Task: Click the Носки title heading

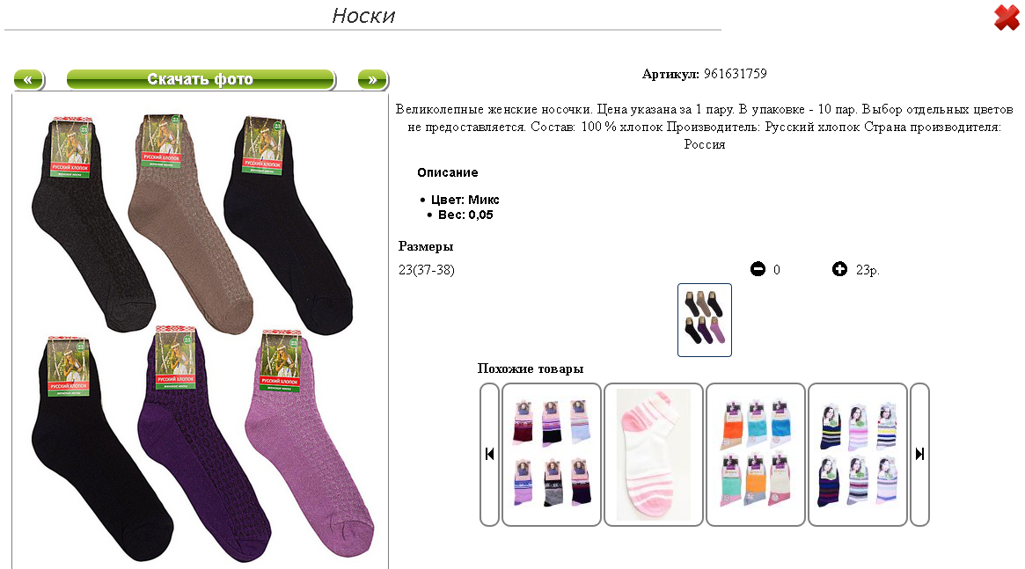Action: (x=363, y=16)
